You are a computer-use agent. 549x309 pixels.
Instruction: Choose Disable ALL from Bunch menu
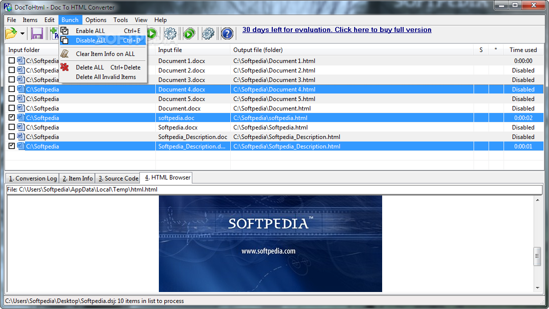pos(103,40)
